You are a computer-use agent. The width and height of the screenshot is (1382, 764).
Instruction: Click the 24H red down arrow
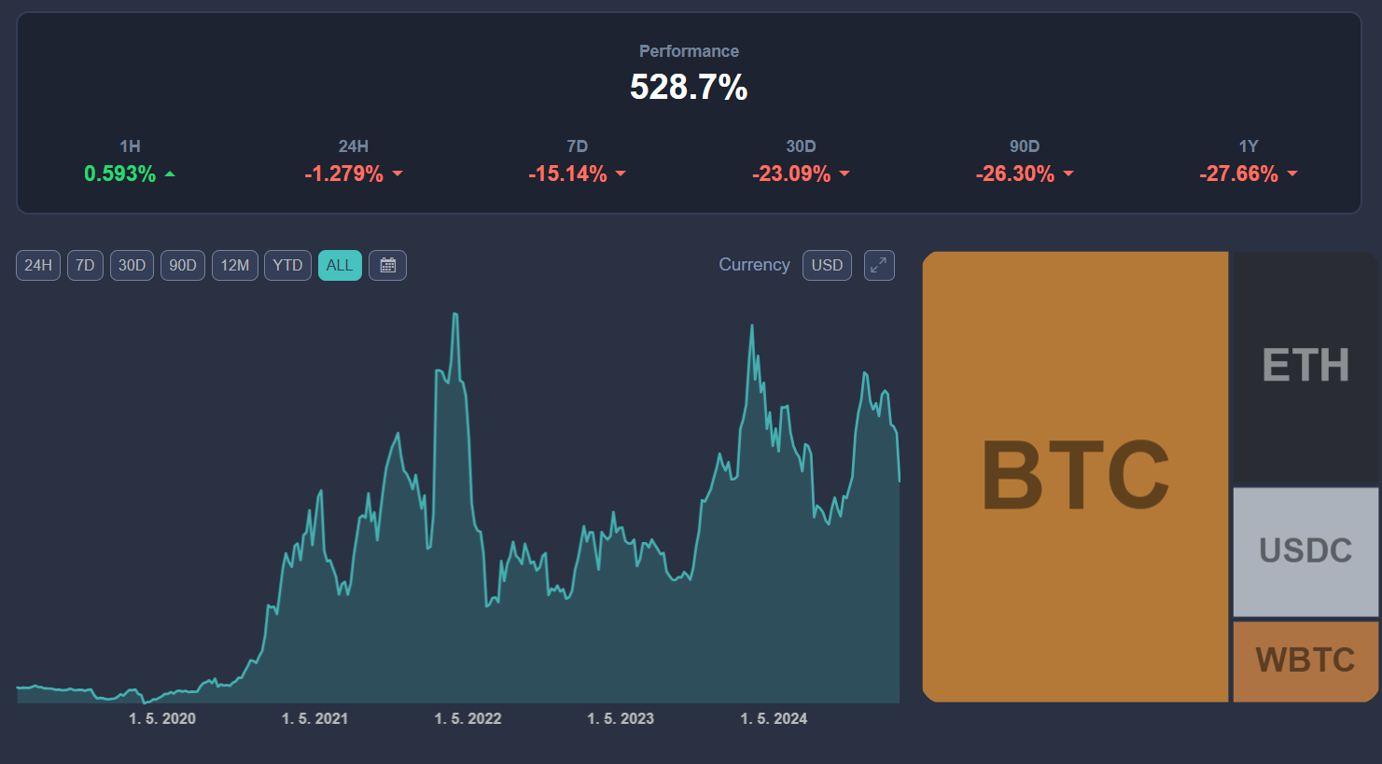[398, 174]
